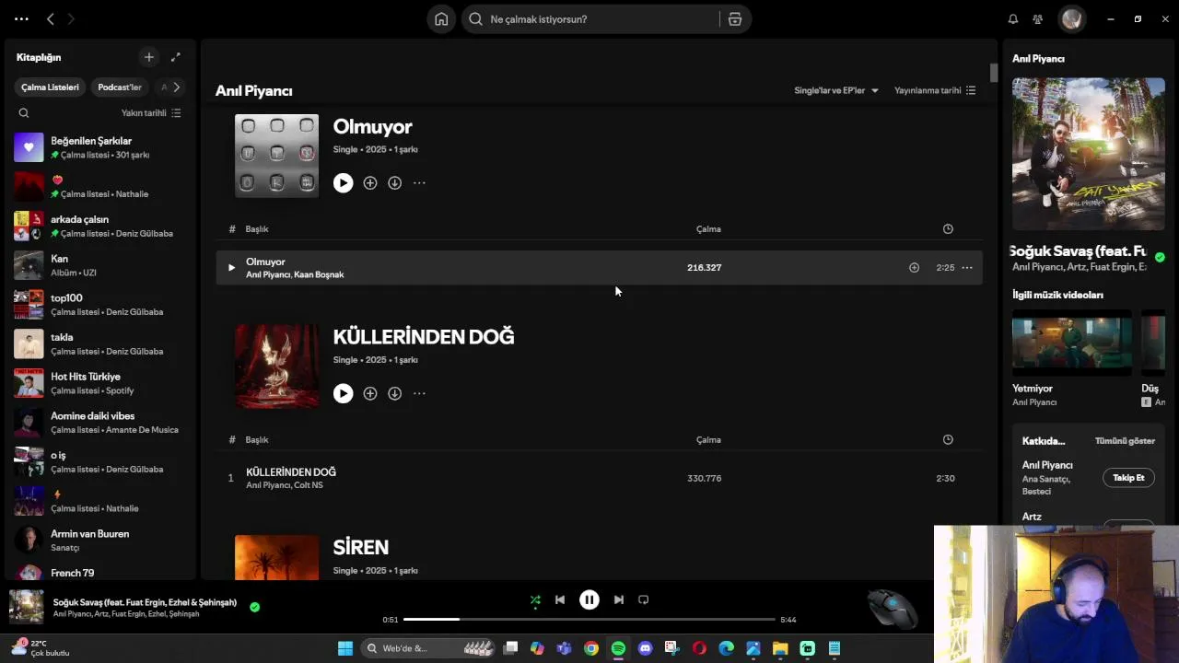Open more options for Olmuyor track row
Viewport: 1179px width, 663px height.
[x=967, y=268]
